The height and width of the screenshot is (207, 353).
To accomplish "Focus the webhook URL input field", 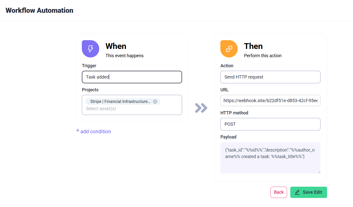I will click(x=270, y=101).
